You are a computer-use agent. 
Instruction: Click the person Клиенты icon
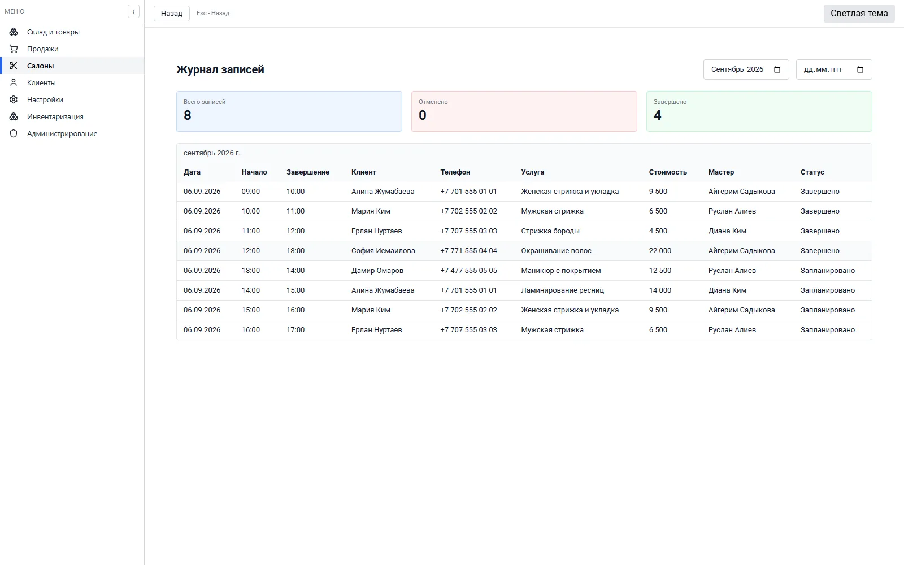pos(14,82)
